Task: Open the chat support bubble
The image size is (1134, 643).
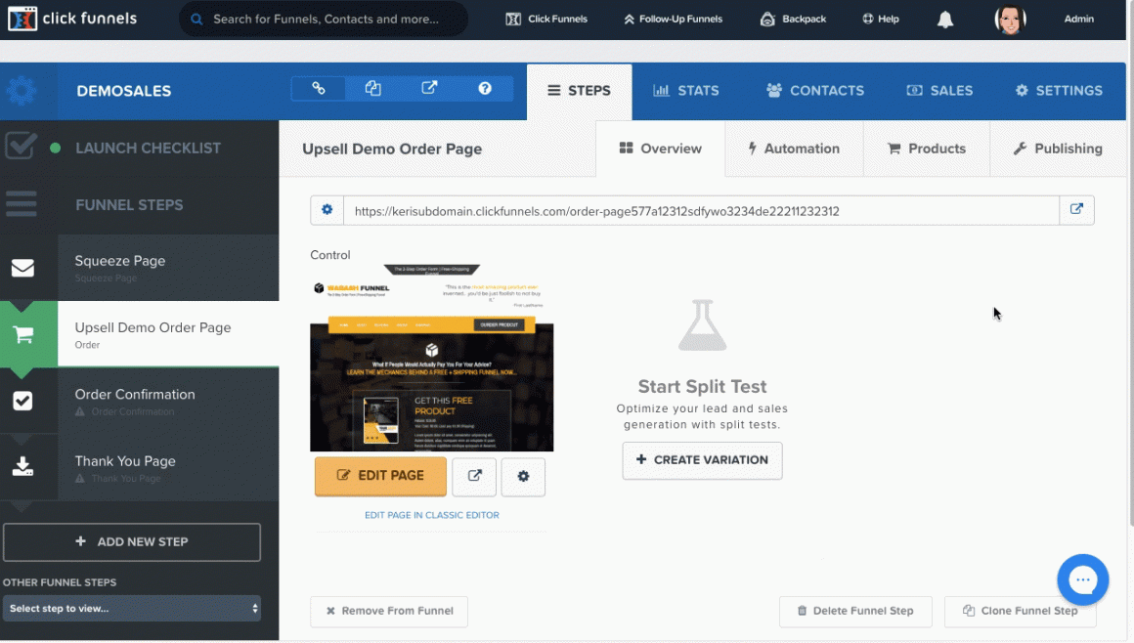Action: point(1082,580)
